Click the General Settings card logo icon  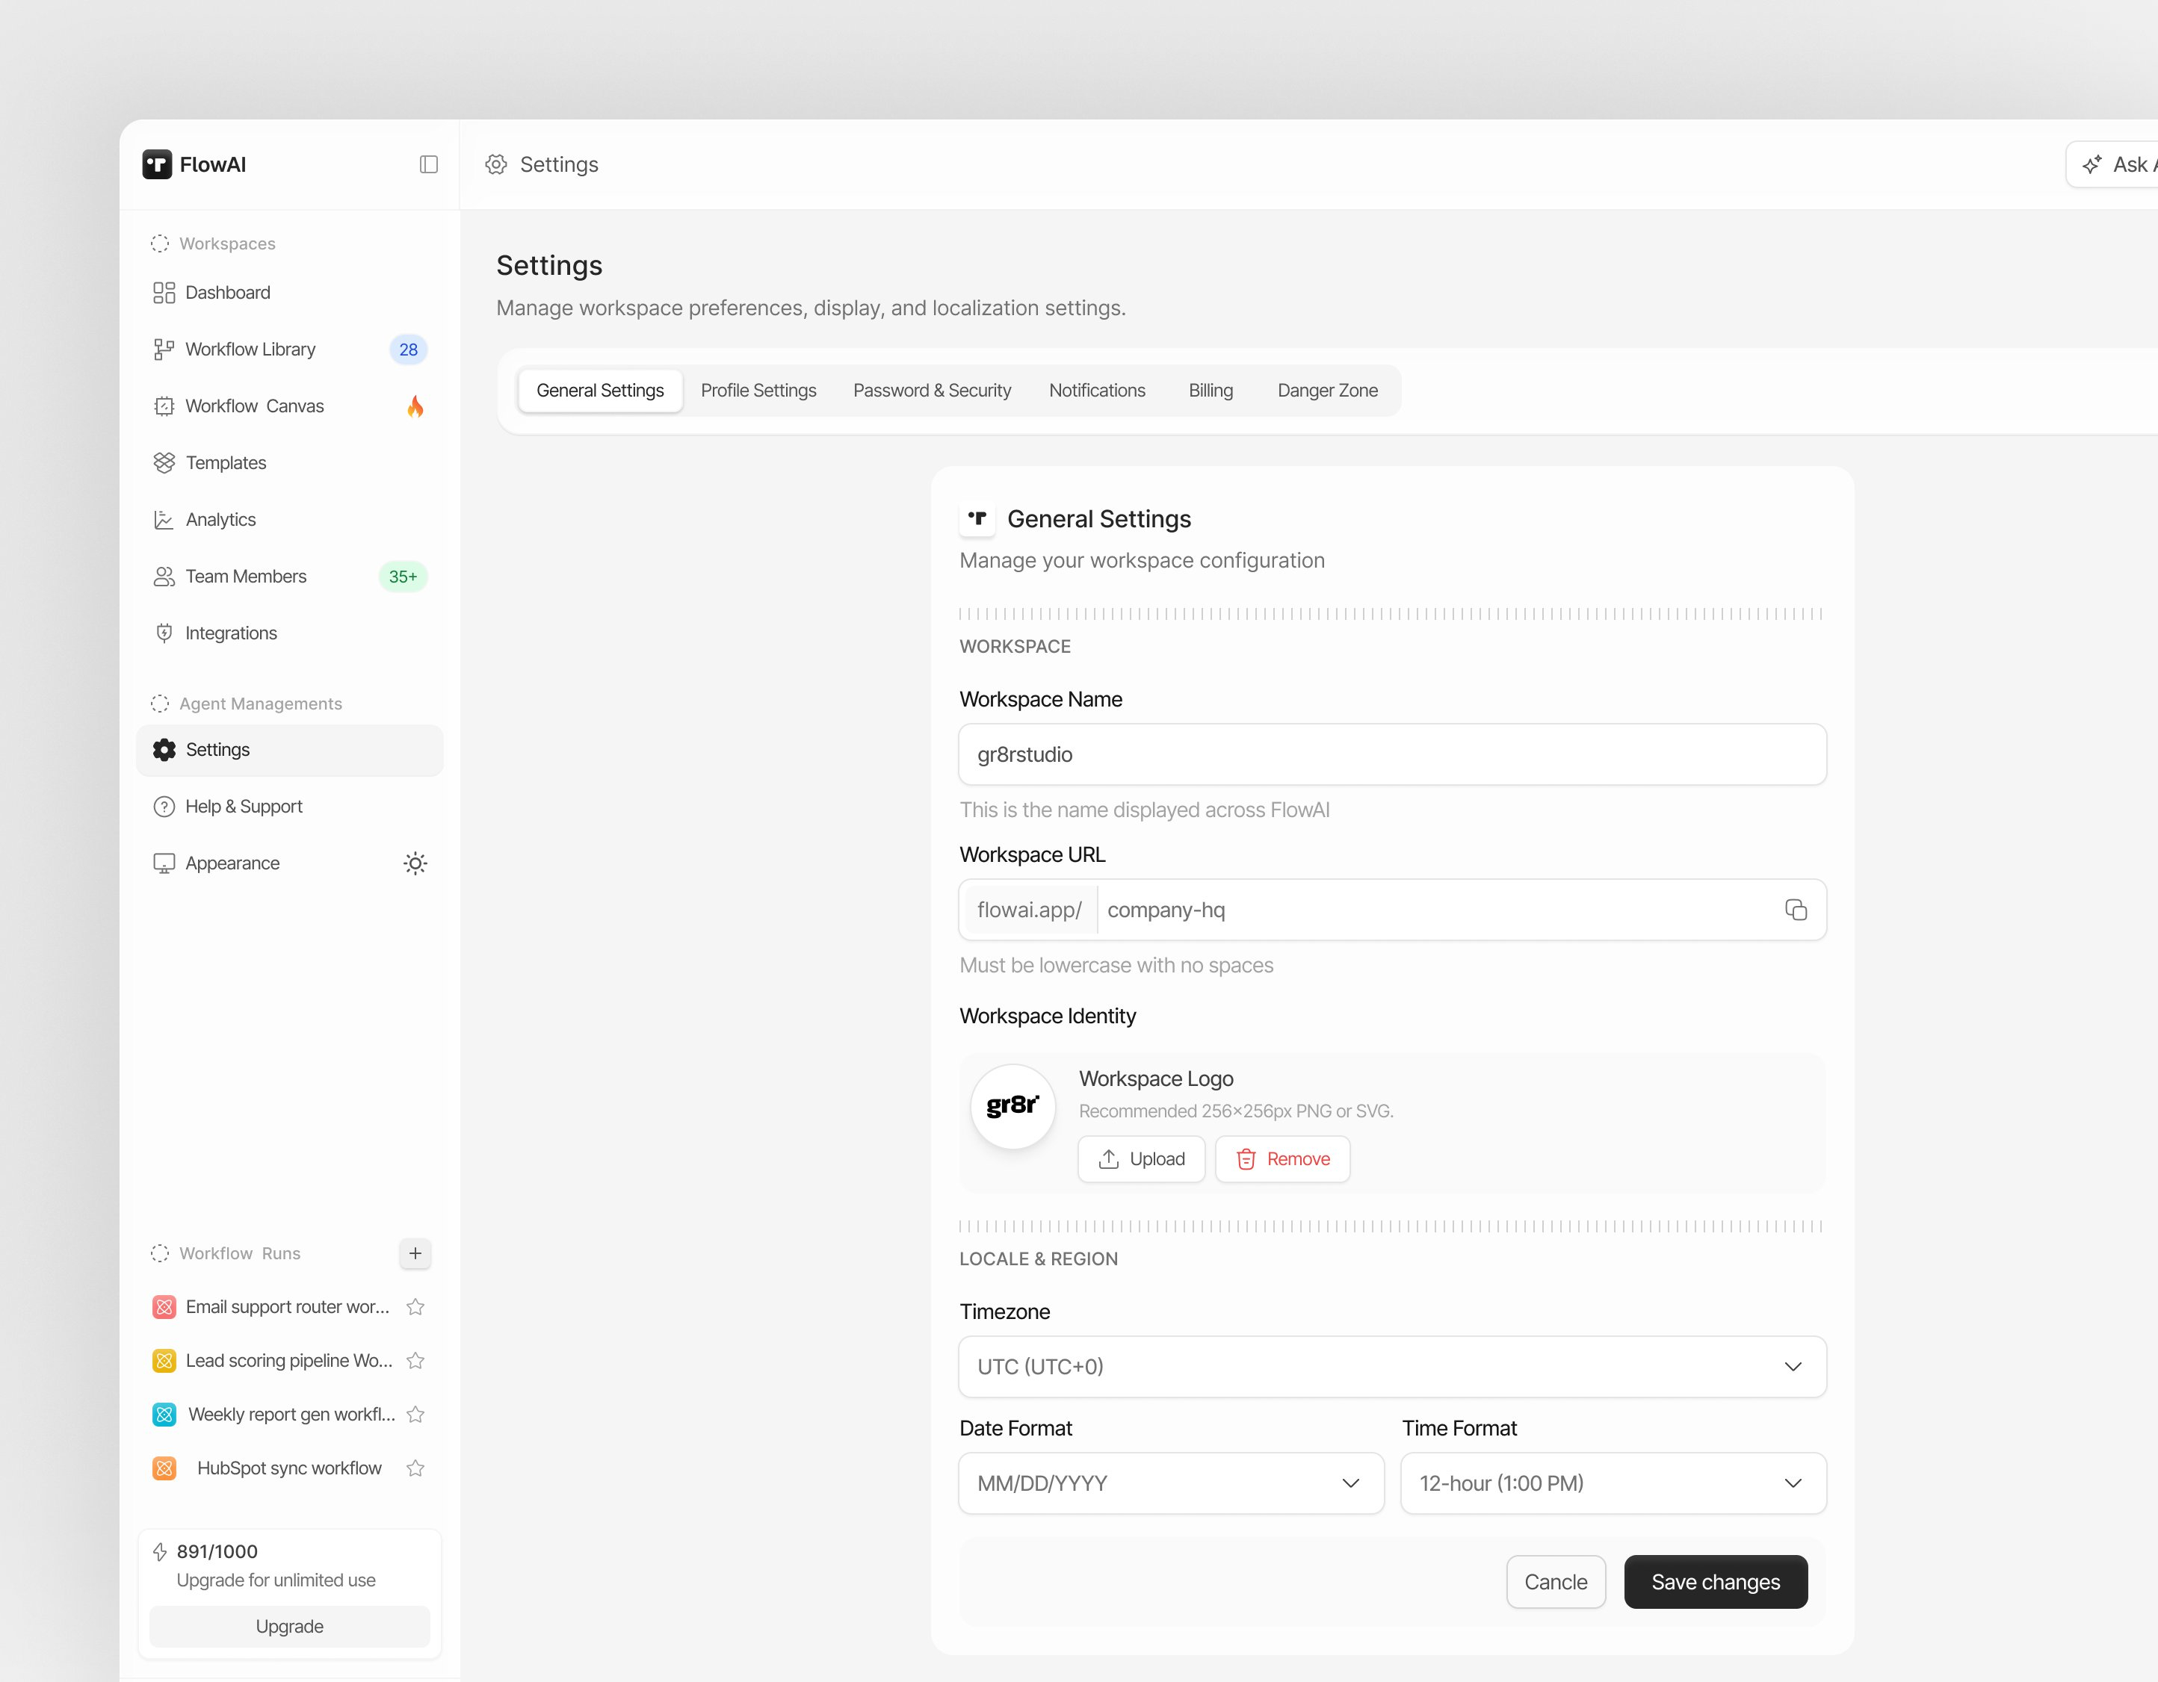point(977,518)
